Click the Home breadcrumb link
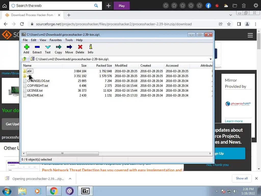Image resolution: width=261 pixels, height=196 pixels. click(x=6, y=73)
